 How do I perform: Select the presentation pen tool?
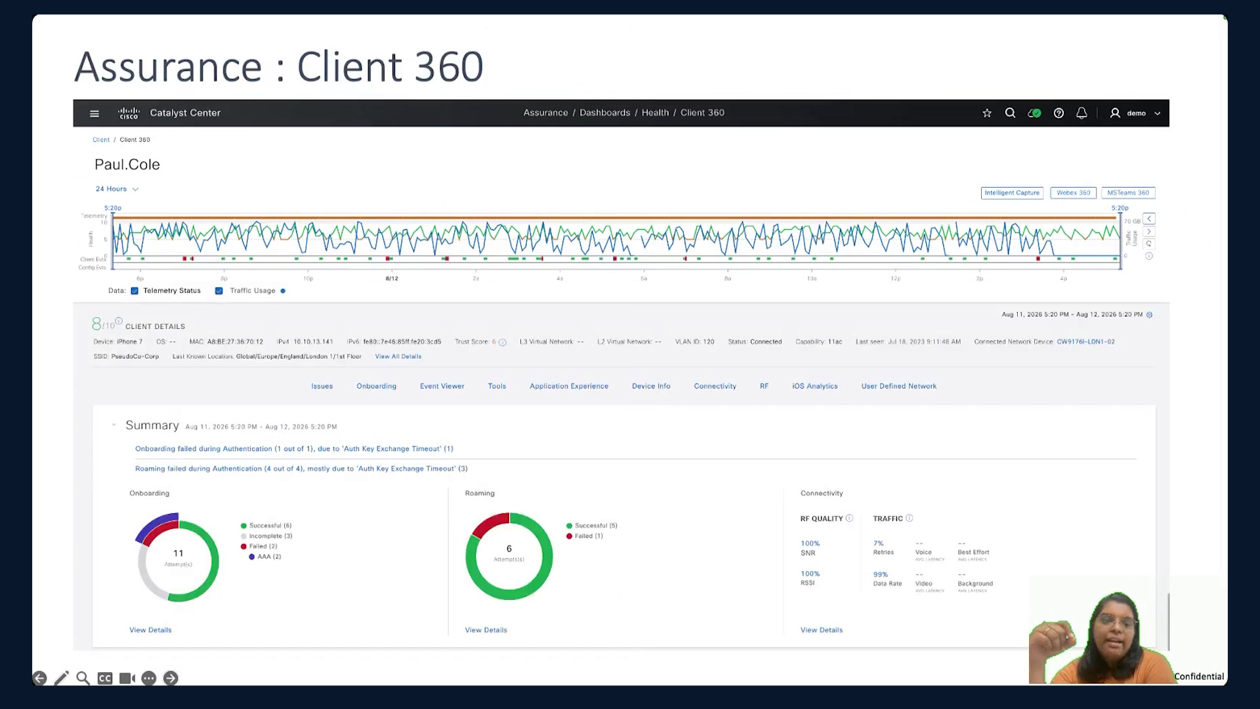(62, 678)
